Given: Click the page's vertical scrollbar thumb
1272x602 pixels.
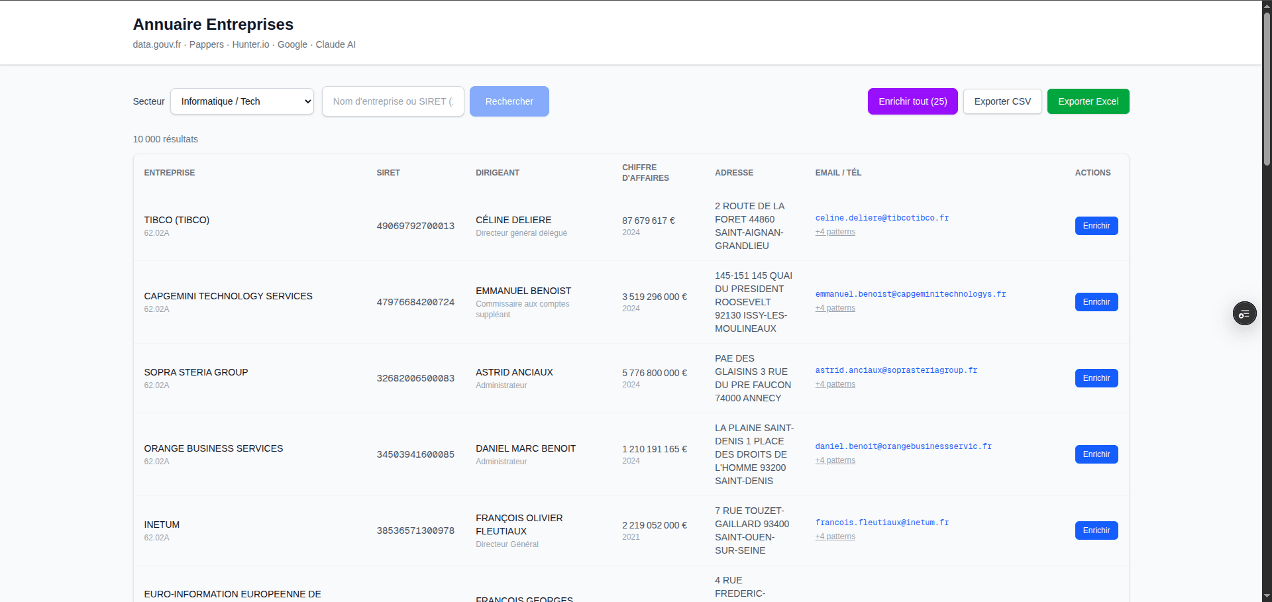Looking at the screenshot, I should (x=1267, y=89).
